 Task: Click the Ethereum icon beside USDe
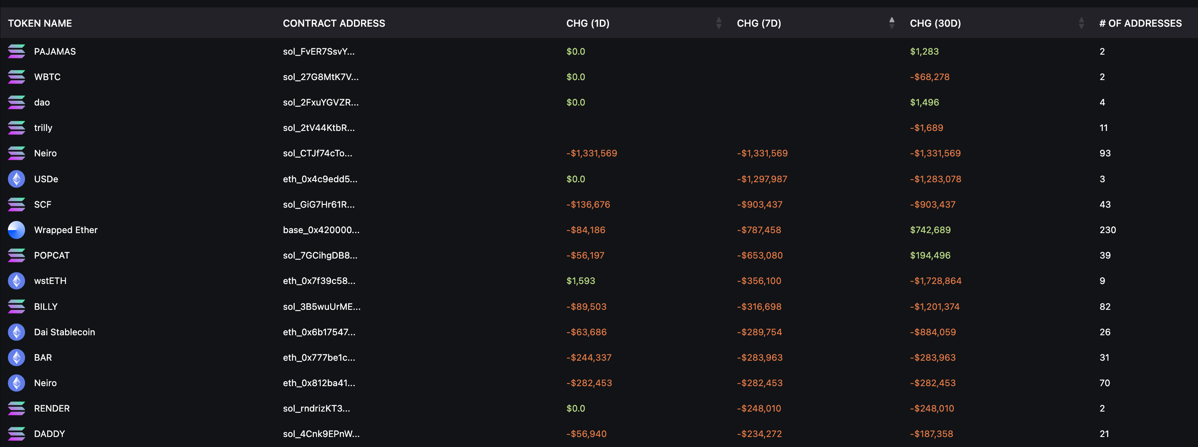[16, 179]
